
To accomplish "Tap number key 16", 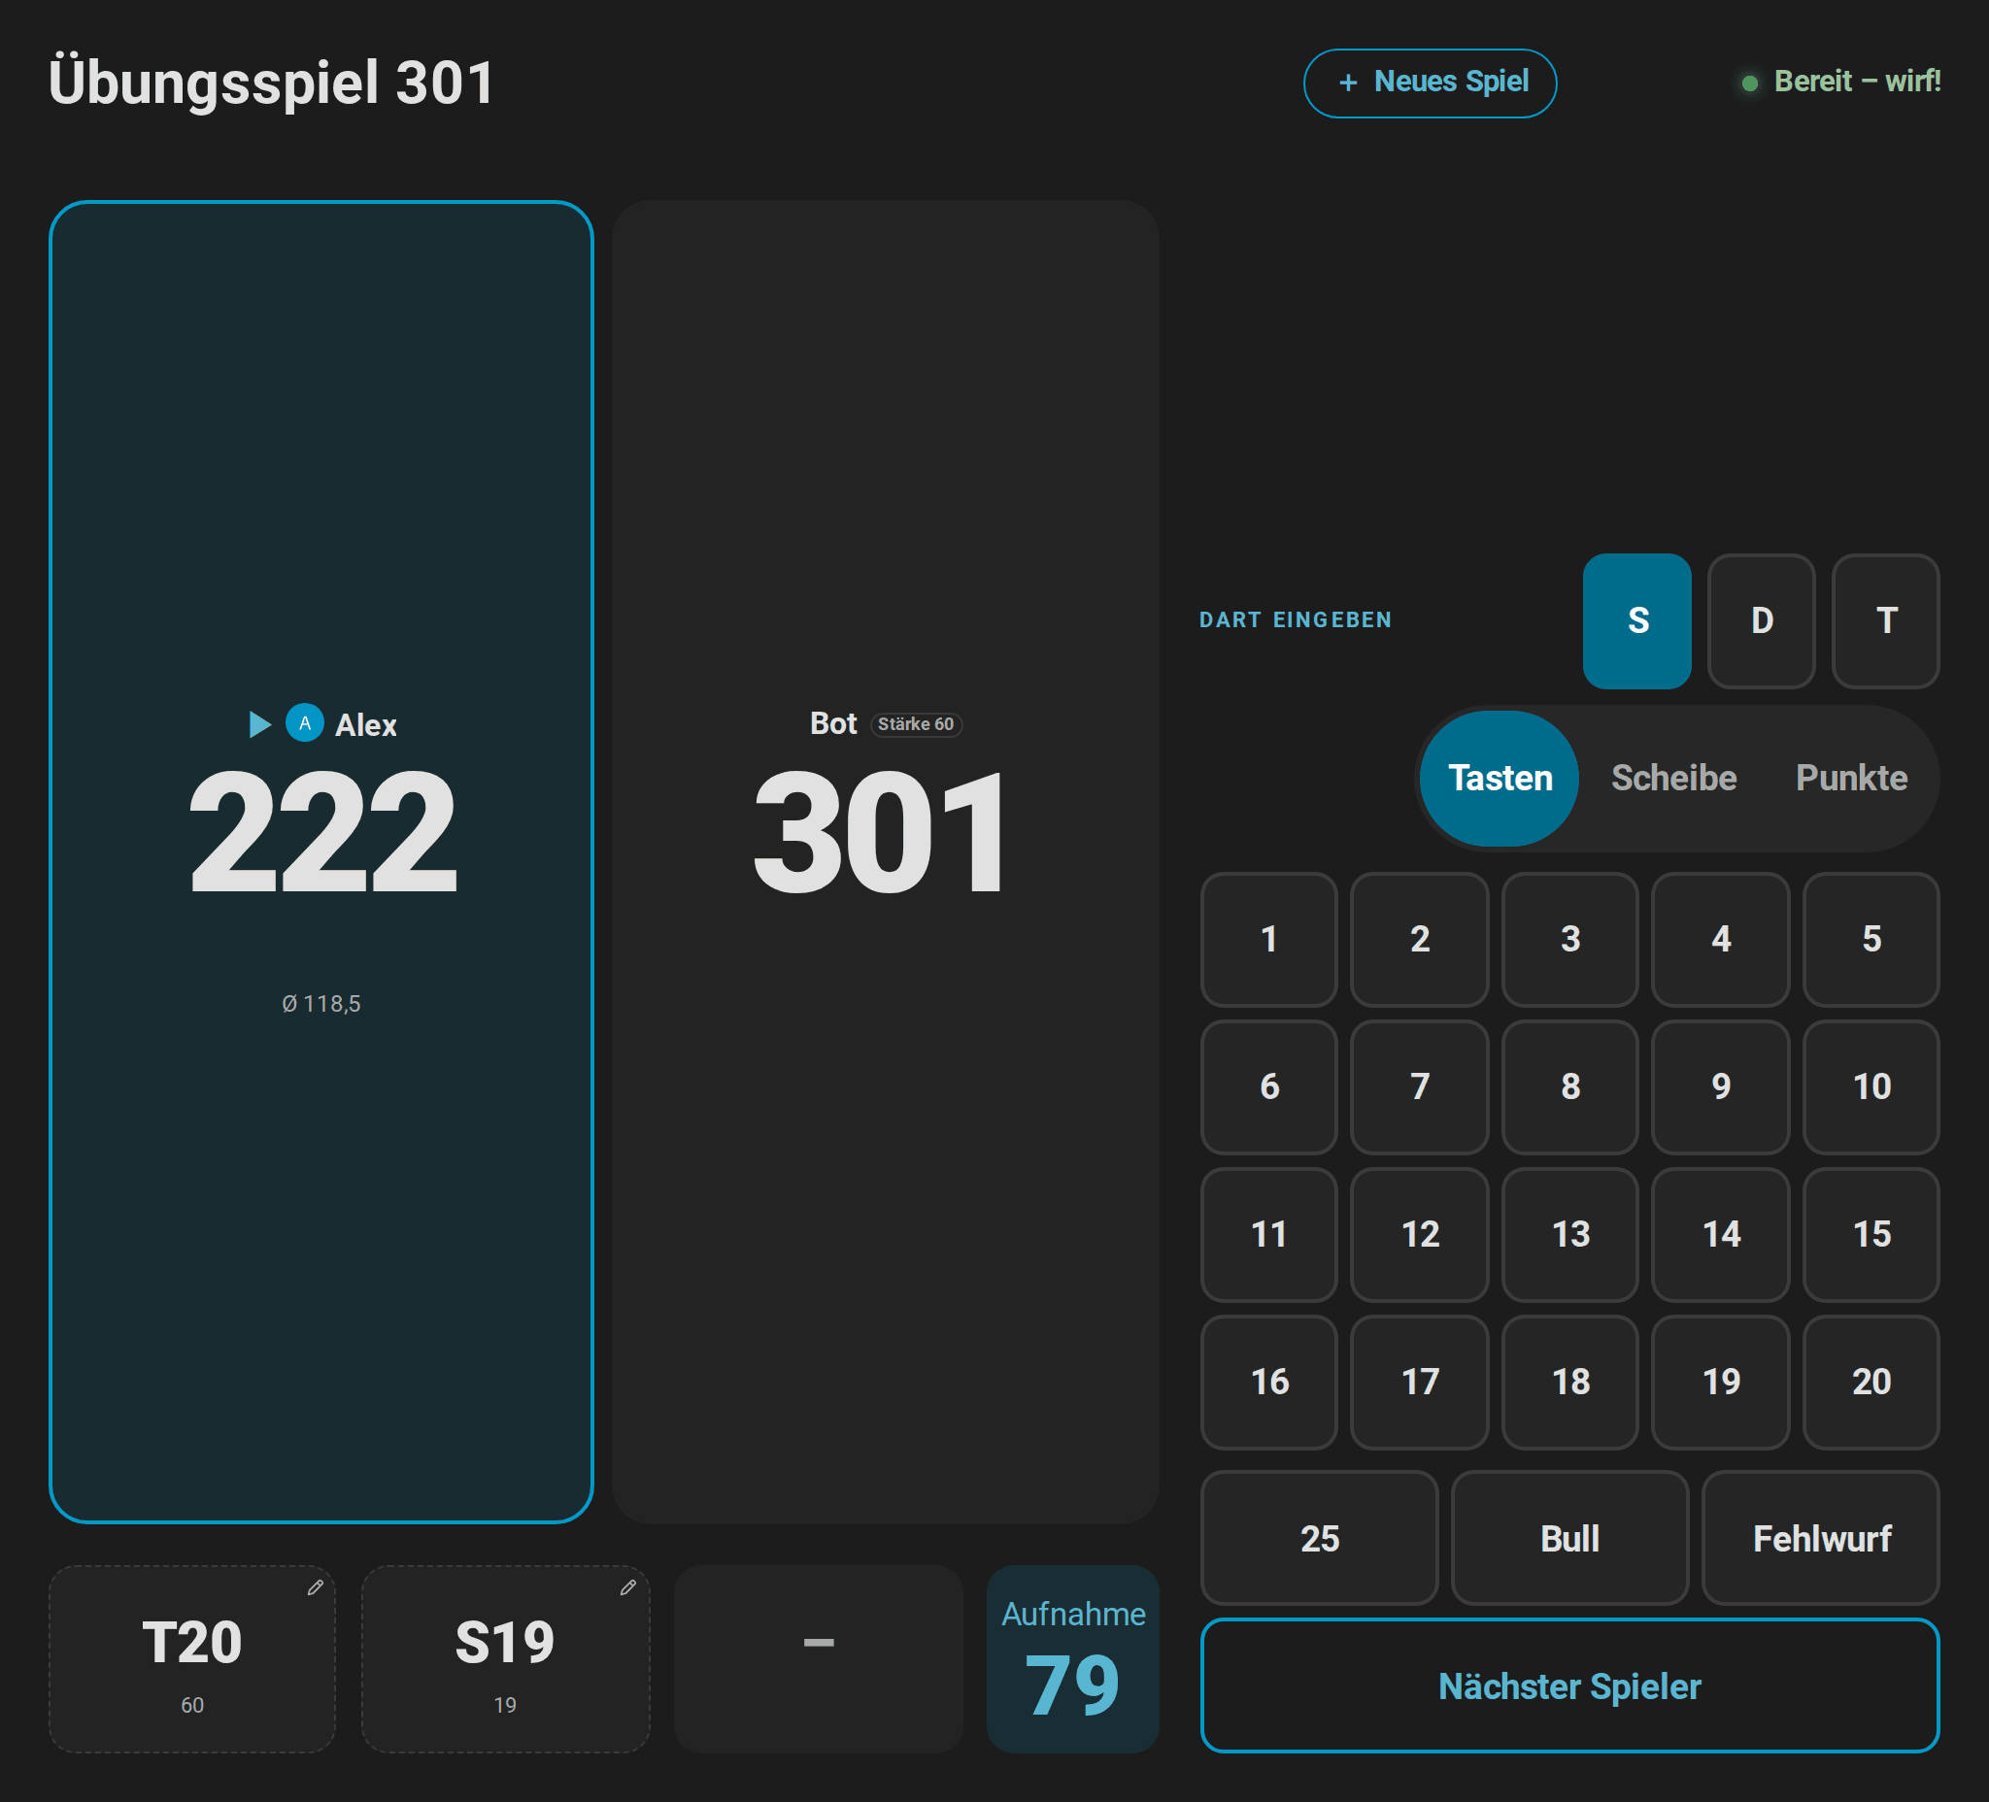I will 1268,1382.
